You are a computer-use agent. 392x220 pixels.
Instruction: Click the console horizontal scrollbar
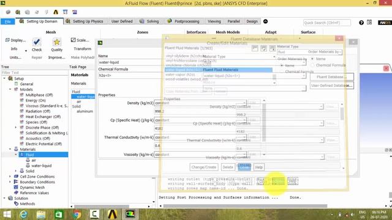pos(245,206)
